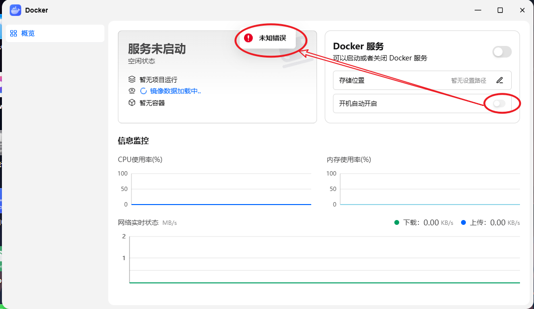Click the green 下载 legend dot
This screenshot has width=534, height=309.
[x=396, y=222]
